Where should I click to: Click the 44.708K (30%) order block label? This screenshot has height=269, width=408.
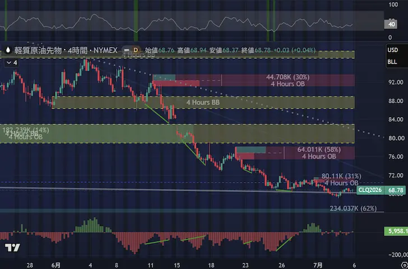pyautogui.click(x=288, y=77)
